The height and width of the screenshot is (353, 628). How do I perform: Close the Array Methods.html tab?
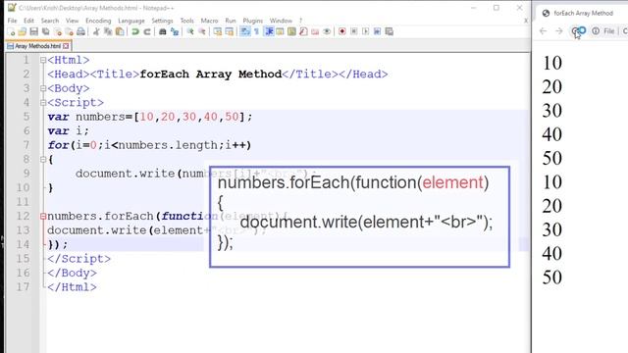pos(66,46)
